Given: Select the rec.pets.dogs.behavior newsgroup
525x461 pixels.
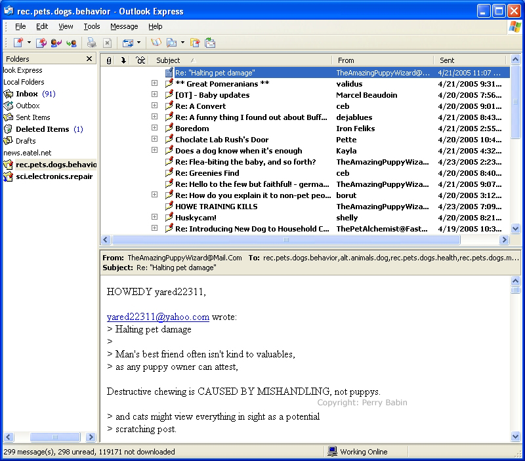Looking at the screenshot, I should (x=56, y=165).
